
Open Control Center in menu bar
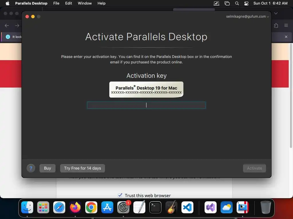coord(246,3)
